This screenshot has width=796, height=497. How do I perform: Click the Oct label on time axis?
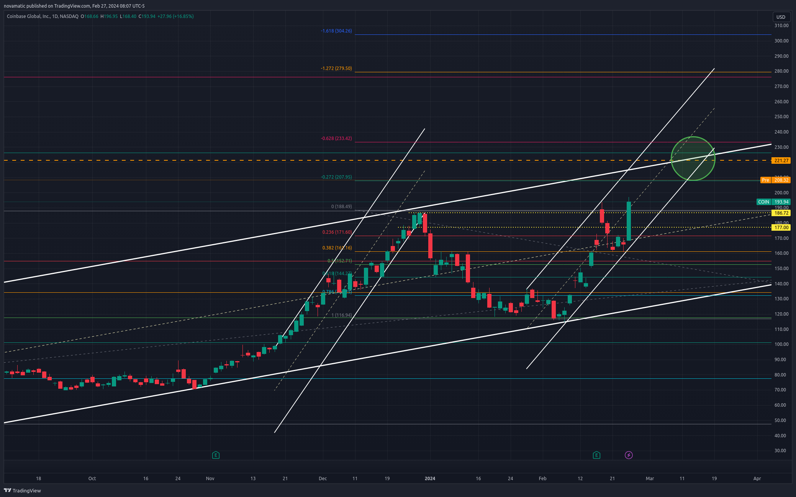92,478
